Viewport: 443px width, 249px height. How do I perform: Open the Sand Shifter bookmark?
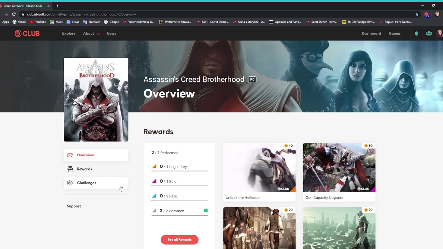[x=322, y=22]
